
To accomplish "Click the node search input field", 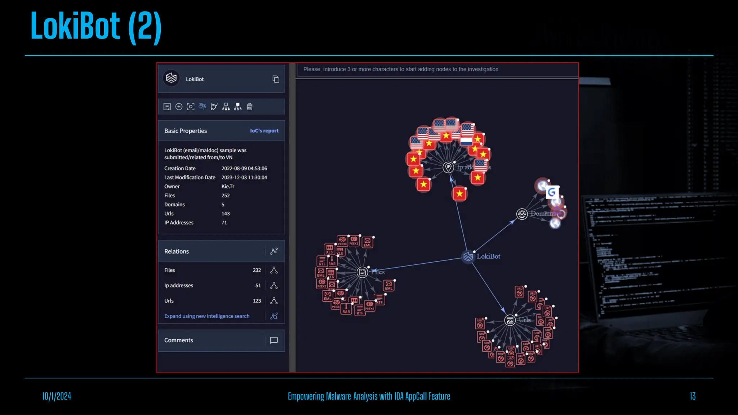I will (438, 70).
